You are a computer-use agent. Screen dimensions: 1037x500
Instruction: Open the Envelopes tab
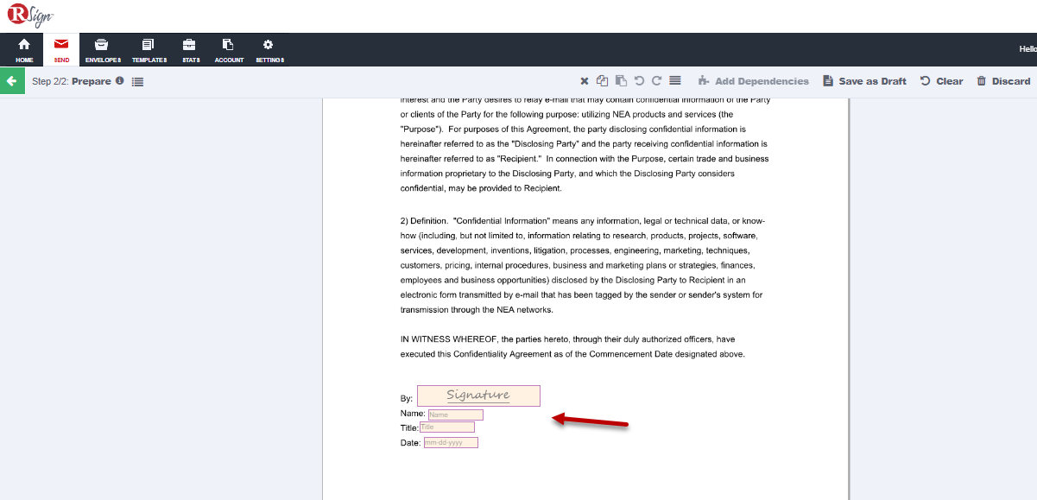(103, 50)
